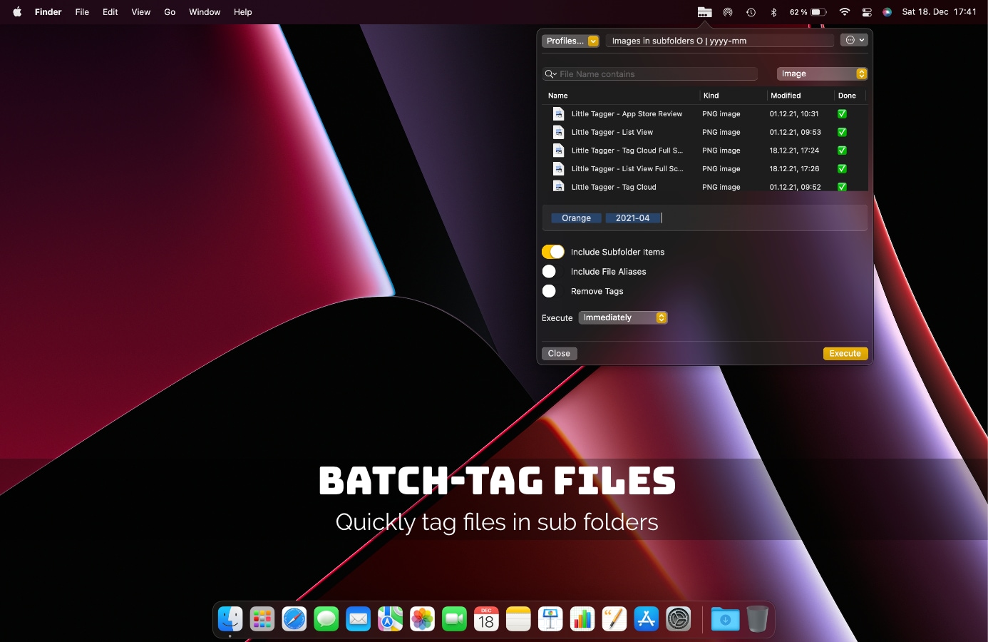Click the AirDrop menu bar icon
The height and width of the screenshot is (642, 988).
(727, 11)
